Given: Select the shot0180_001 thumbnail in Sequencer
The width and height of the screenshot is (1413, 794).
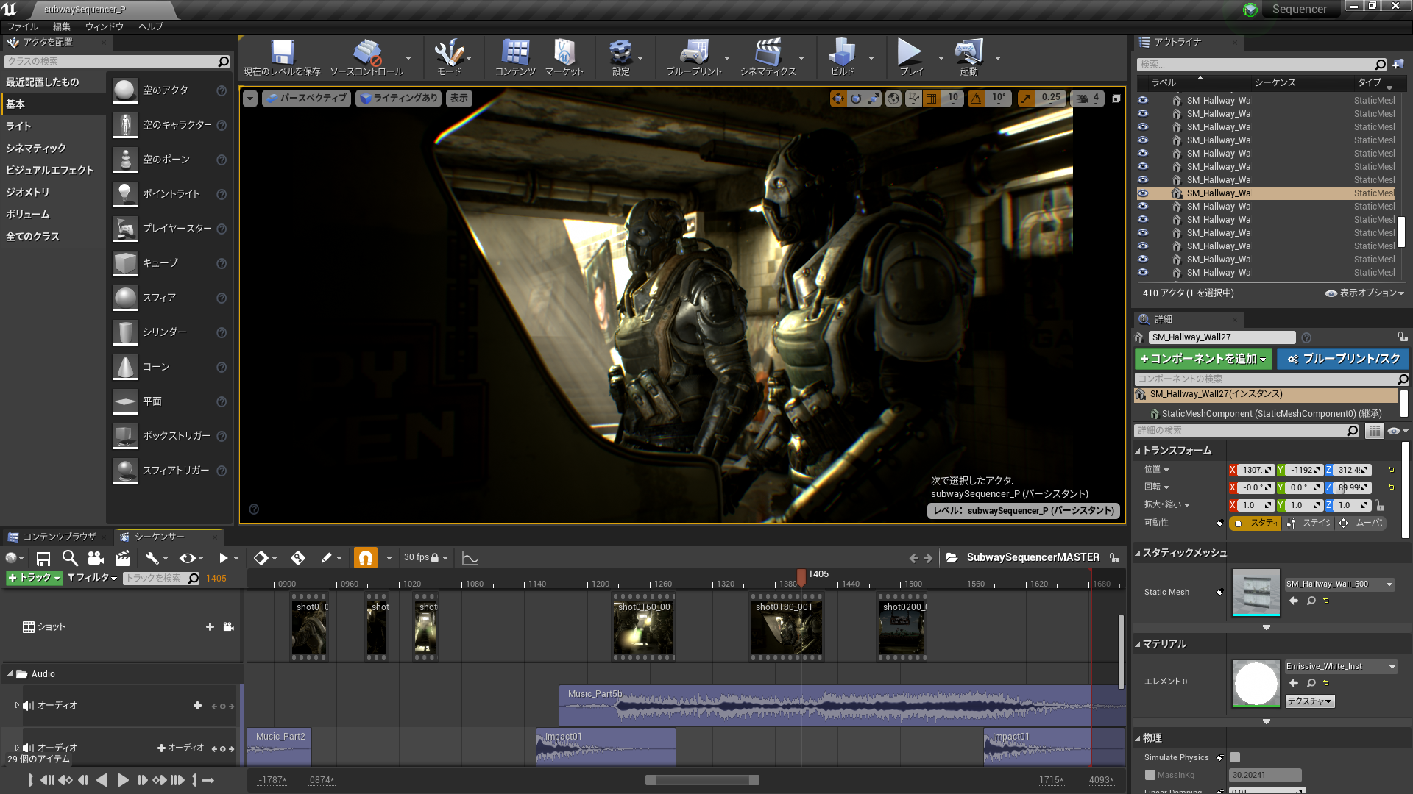Looking at the screenshot, I should click(x=785, y=627).
